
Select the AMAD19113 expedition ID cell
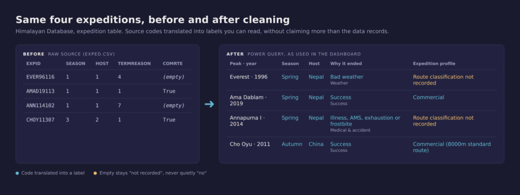pos(41,91)
